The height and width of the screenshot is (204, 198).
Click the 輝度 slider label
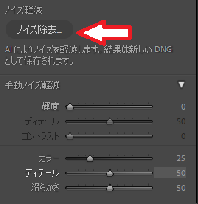tap(50, 107)
